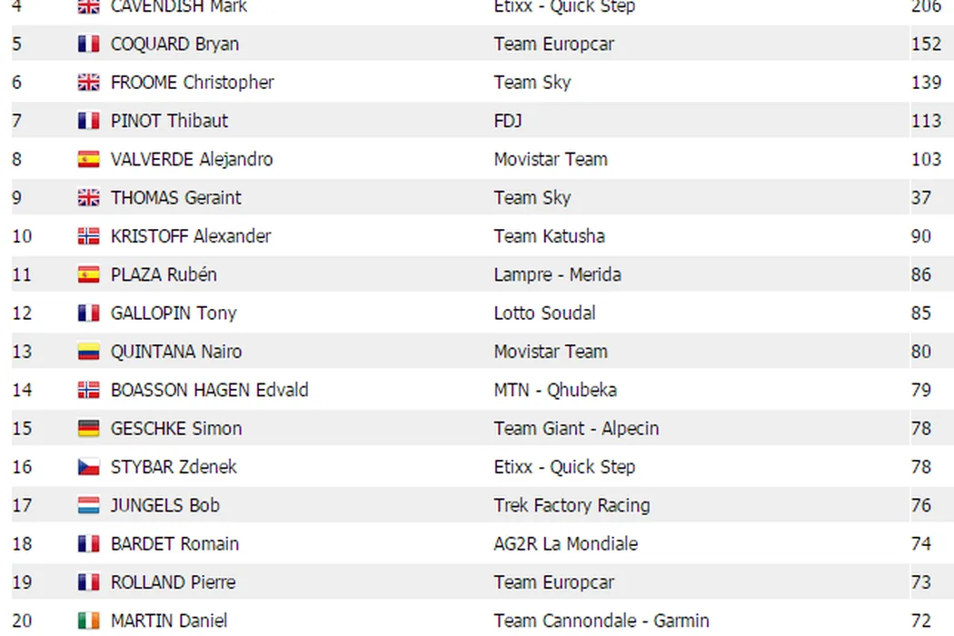Click the French flag next to PINOT Thibaut
The image size is (954, 636).
pyautogui.click(x=88, y=121)
